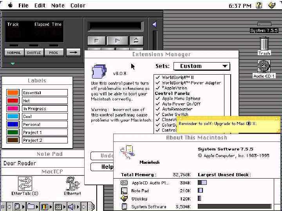Image resolution: width=282 pixels, height=211 pixels.
Task: Select the Ethernet icon in MacTCP
Action: [72, 184]
